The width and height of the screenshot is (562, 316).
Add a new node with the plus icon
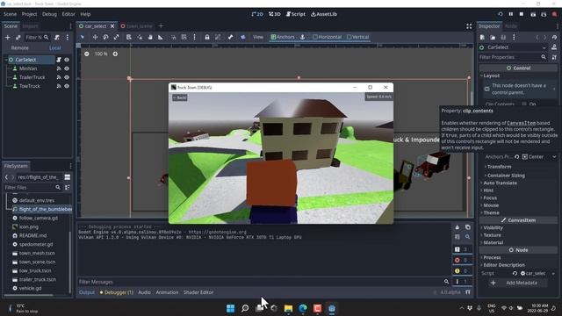tap(8, 37)
